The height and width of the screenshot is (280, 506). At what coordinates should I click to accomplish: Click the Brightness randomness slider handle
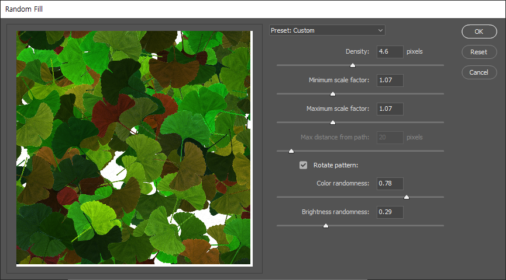click(326, 226)
